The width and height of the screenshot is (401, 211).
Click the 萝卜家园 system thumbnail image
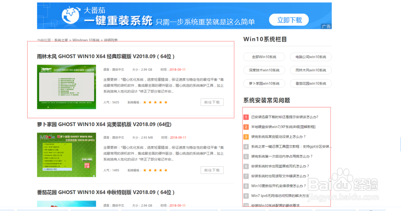click(x=67, y=155)
